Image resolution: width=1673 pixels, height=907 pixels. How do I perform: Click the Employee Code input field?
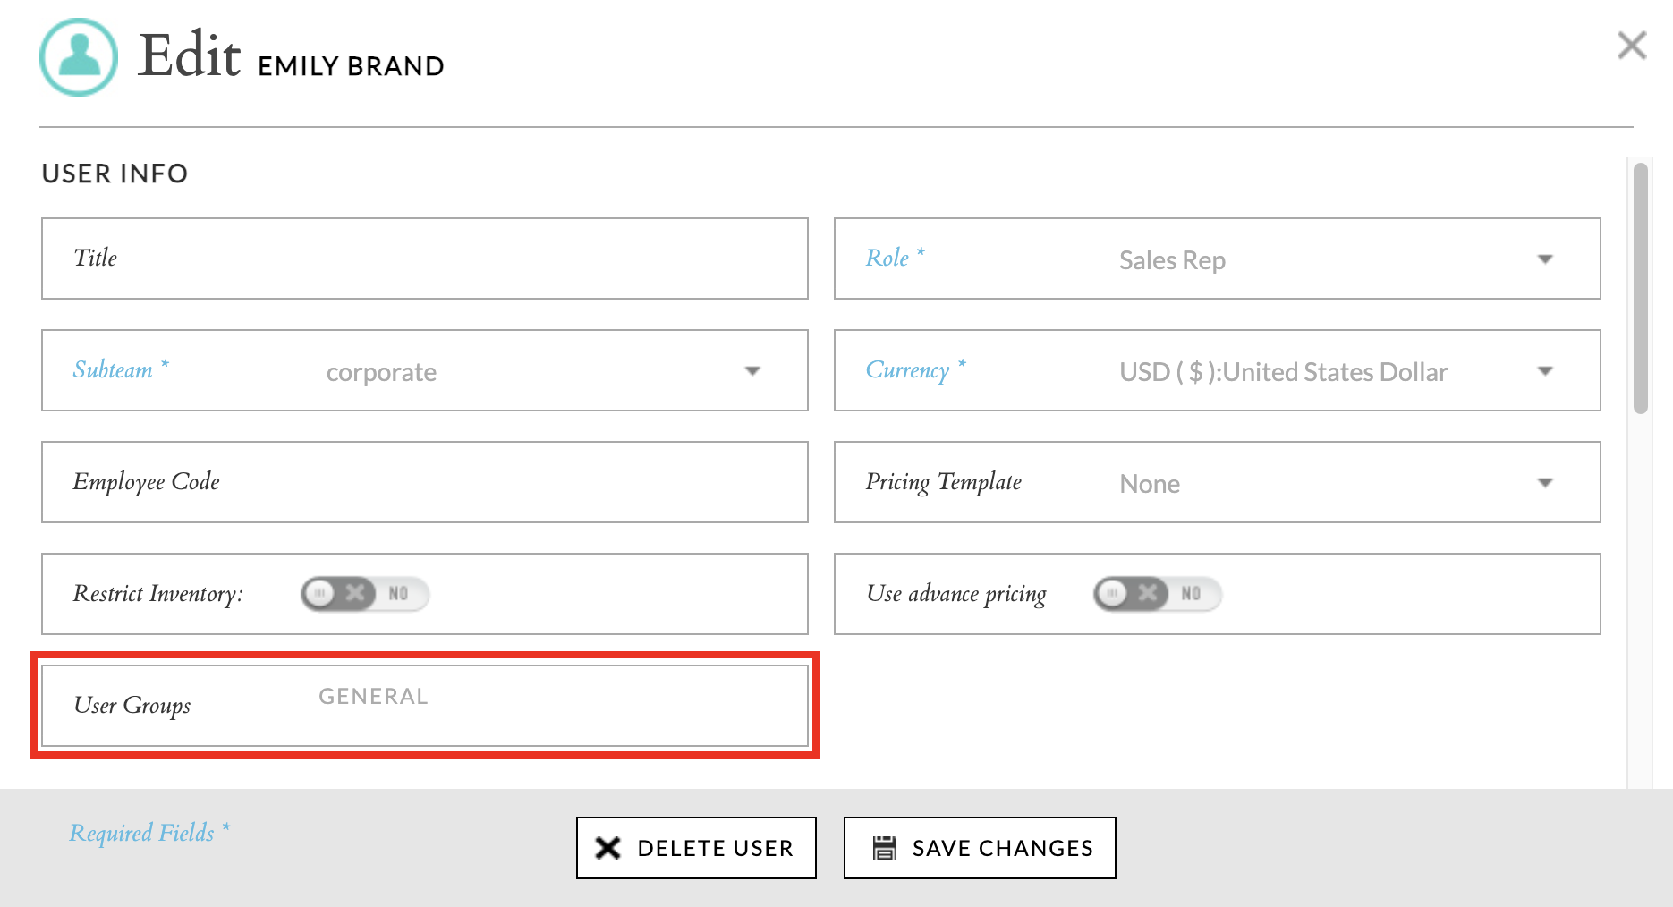425,482
